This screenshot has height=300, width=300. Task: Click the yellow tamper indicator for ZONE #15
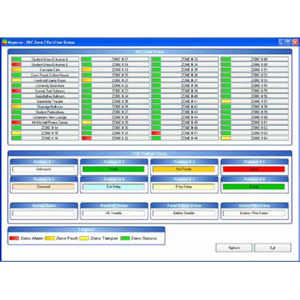coord(16,133)
